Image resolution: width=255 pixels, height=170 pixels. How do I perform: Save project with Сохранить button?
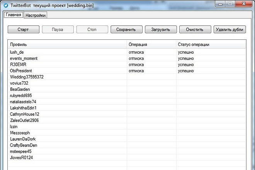click(x=126, y=29)
